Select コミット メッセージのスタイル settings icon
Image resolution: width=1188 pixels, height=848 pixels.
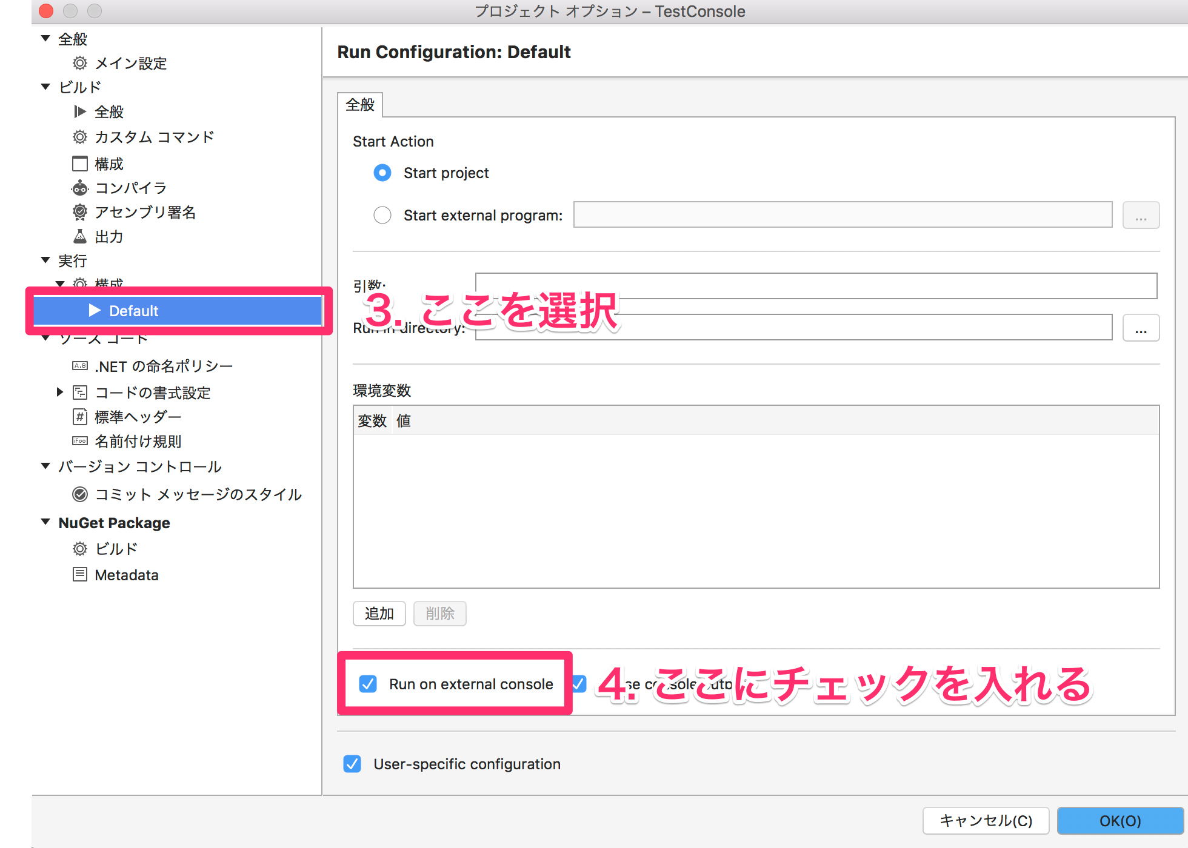click(81, 494)
